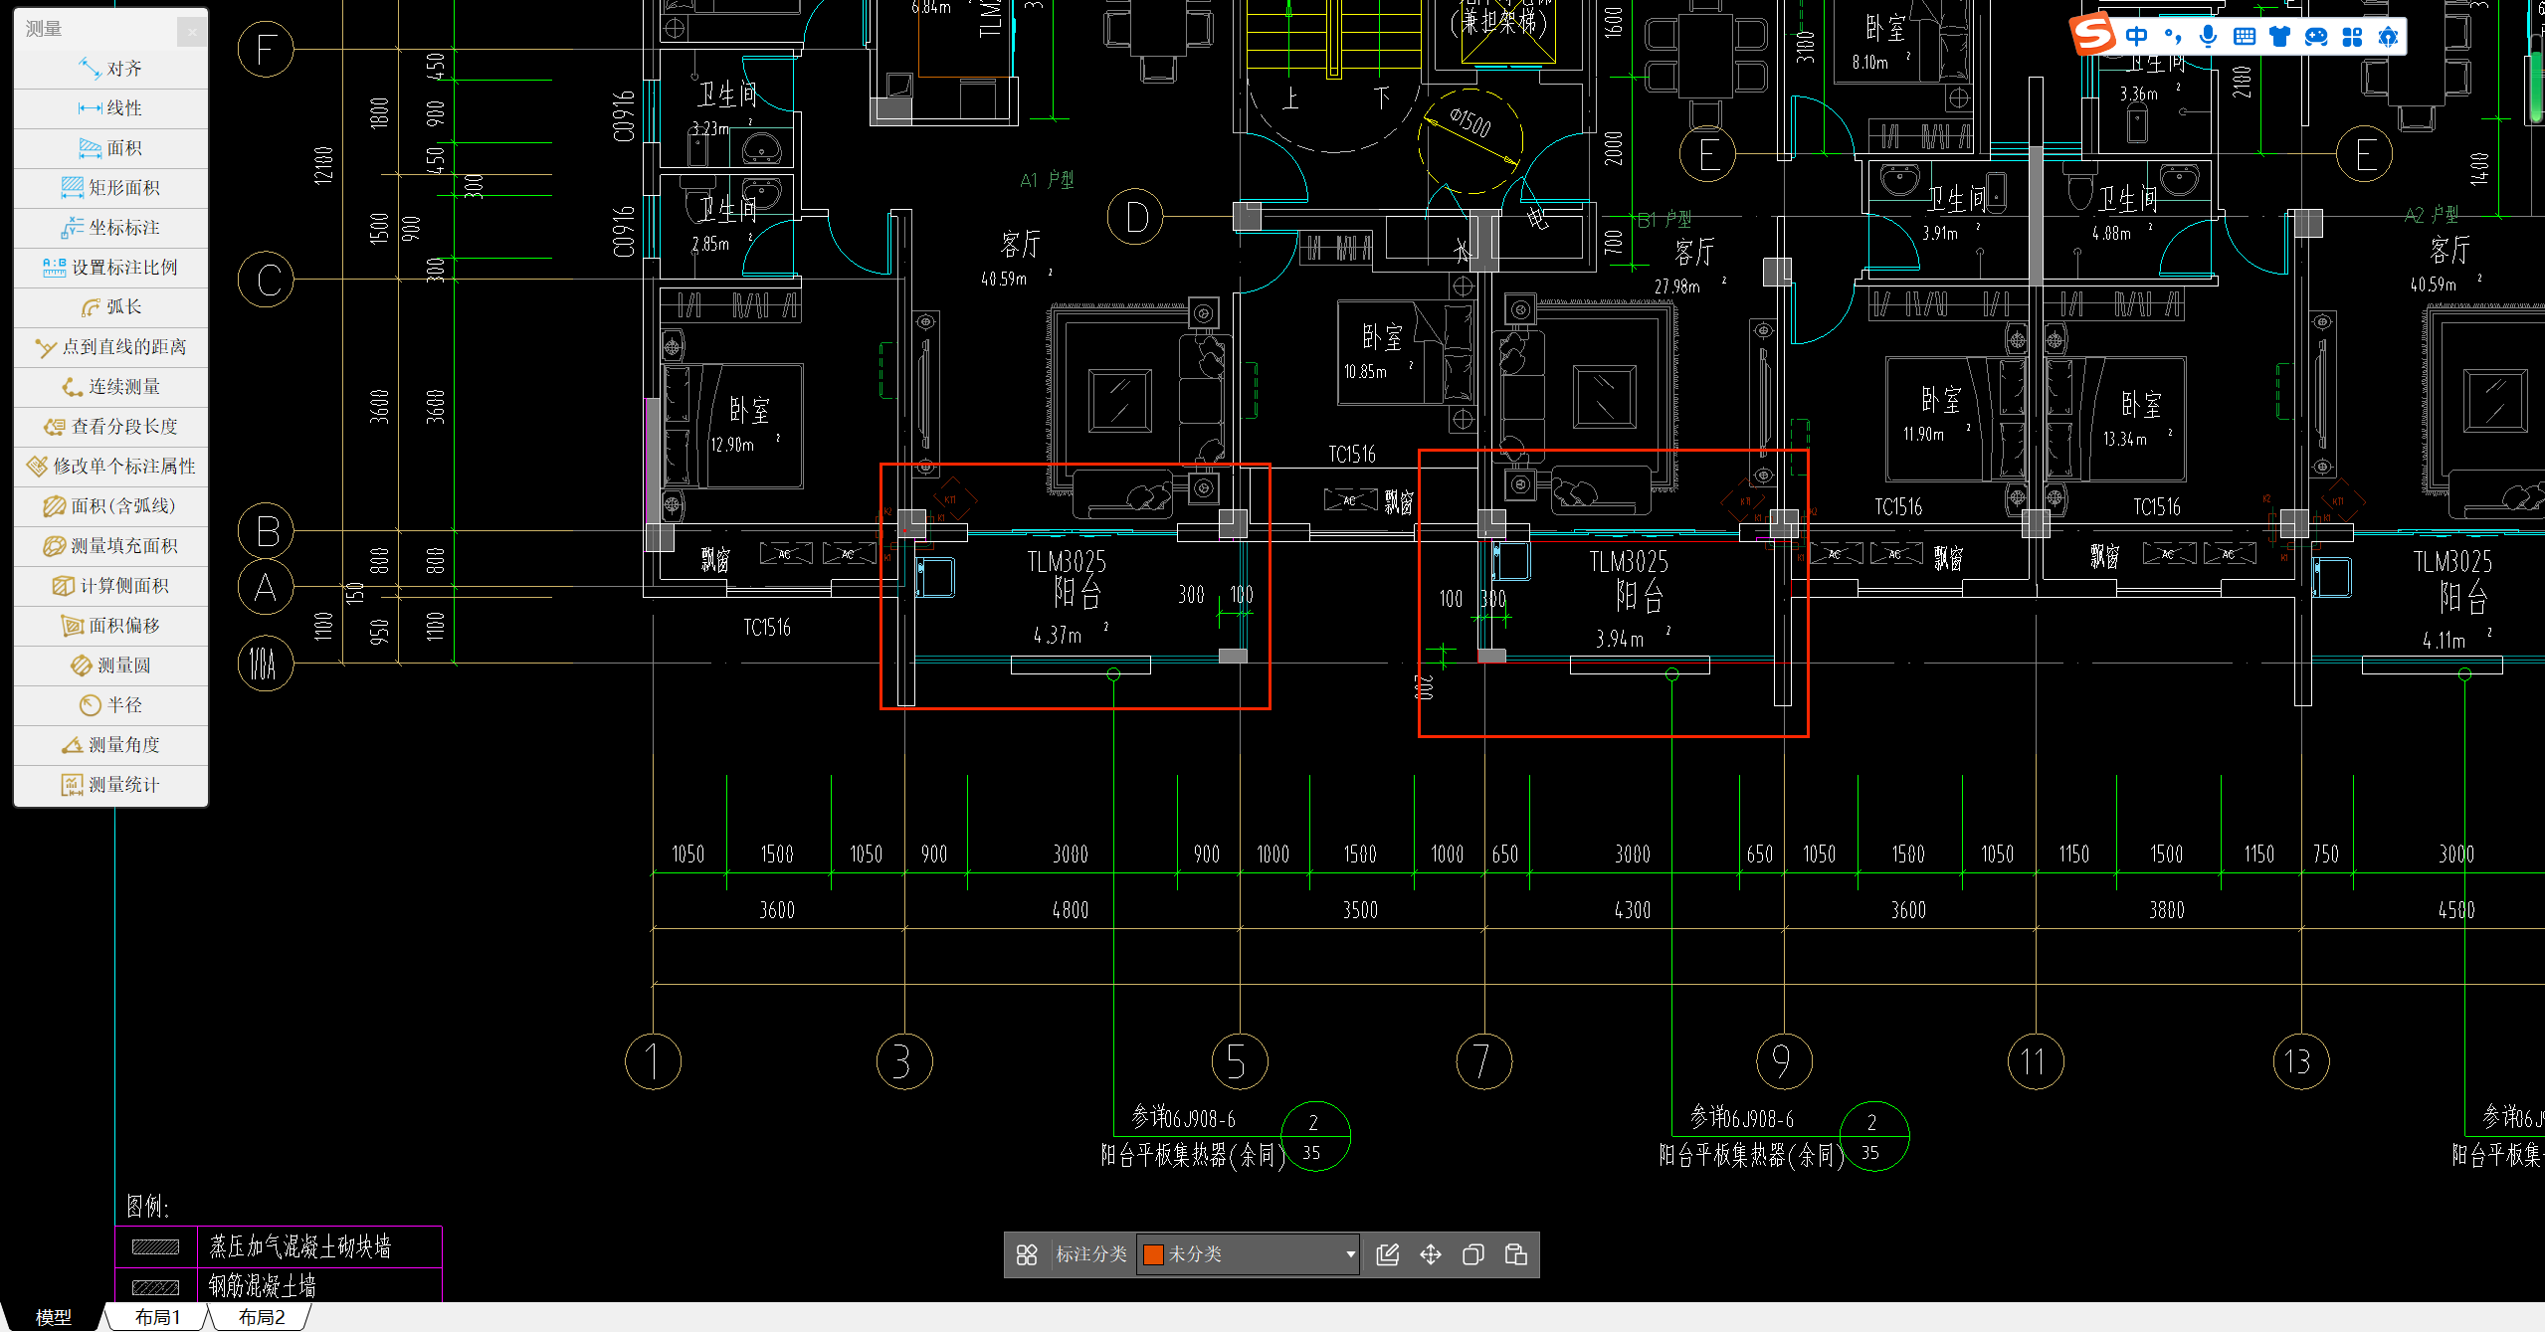The image size is (2545, 1332).
Task: Select 测量填充面积 hatch area tool
Action: [110, 546]
